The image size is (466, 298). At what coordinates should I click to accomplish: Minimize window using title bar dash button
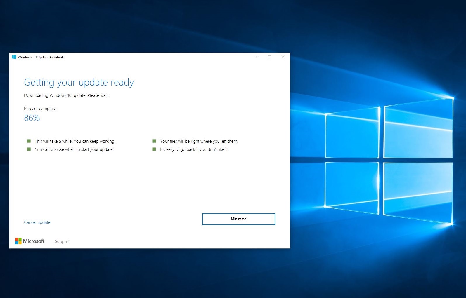(x=257, y=57)
